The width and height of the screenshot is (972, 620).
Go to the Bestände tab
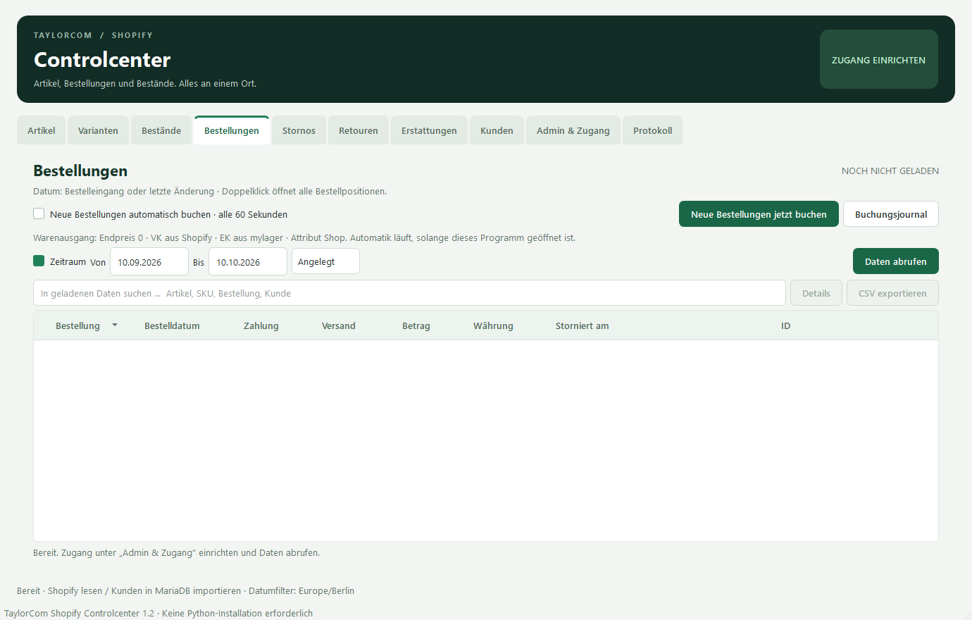point(161,130)
